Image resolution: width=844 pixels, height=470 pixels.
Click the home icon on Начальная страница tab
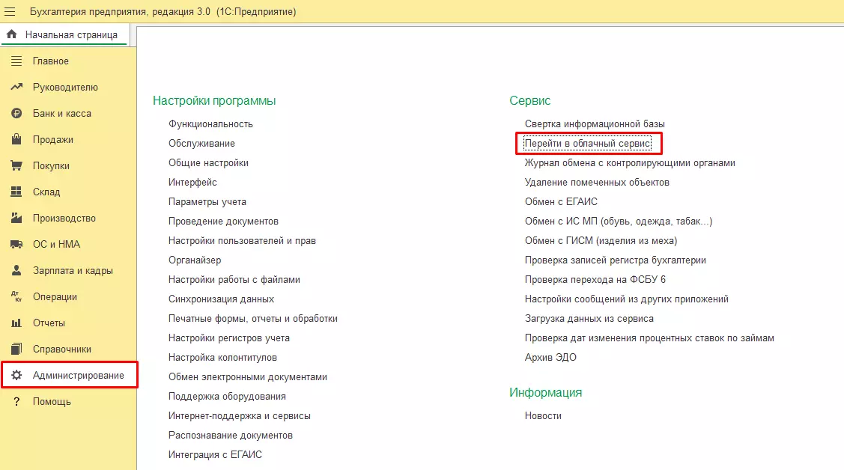tap(12, 34)
